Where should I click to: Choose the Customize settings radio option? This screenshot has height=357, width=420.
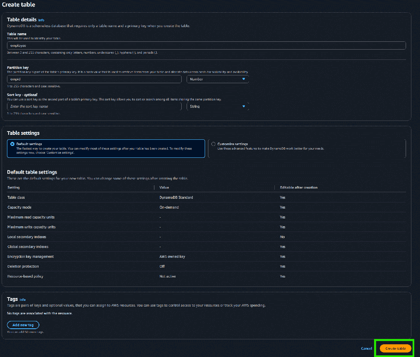pyautogui.click(x=213, y=144)
